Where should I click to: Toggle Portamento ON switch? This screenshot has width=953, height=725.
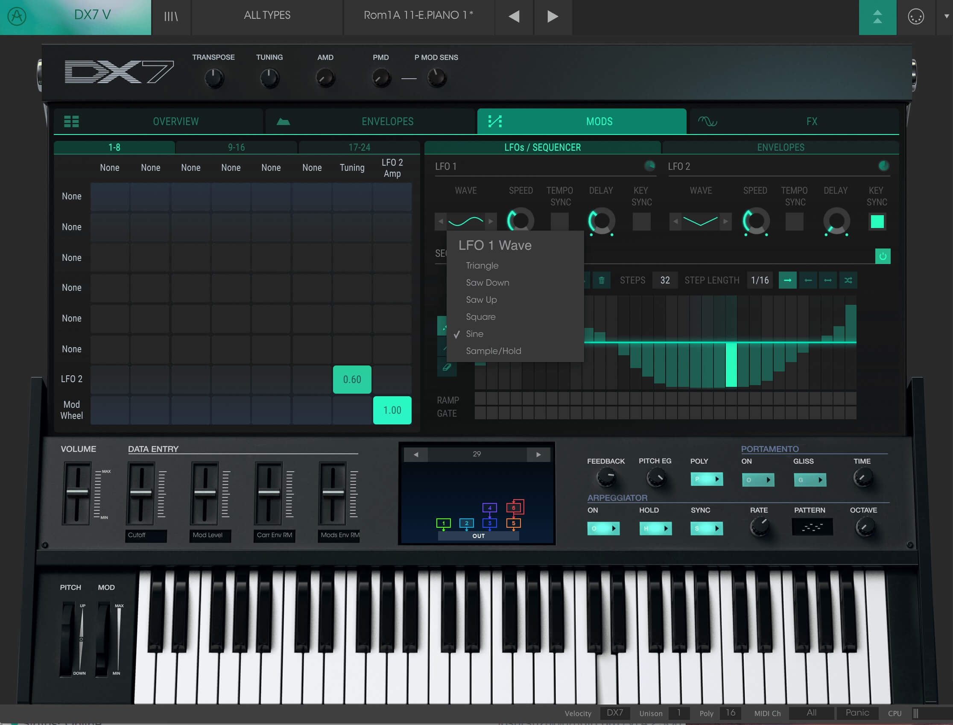coord(758,480)
